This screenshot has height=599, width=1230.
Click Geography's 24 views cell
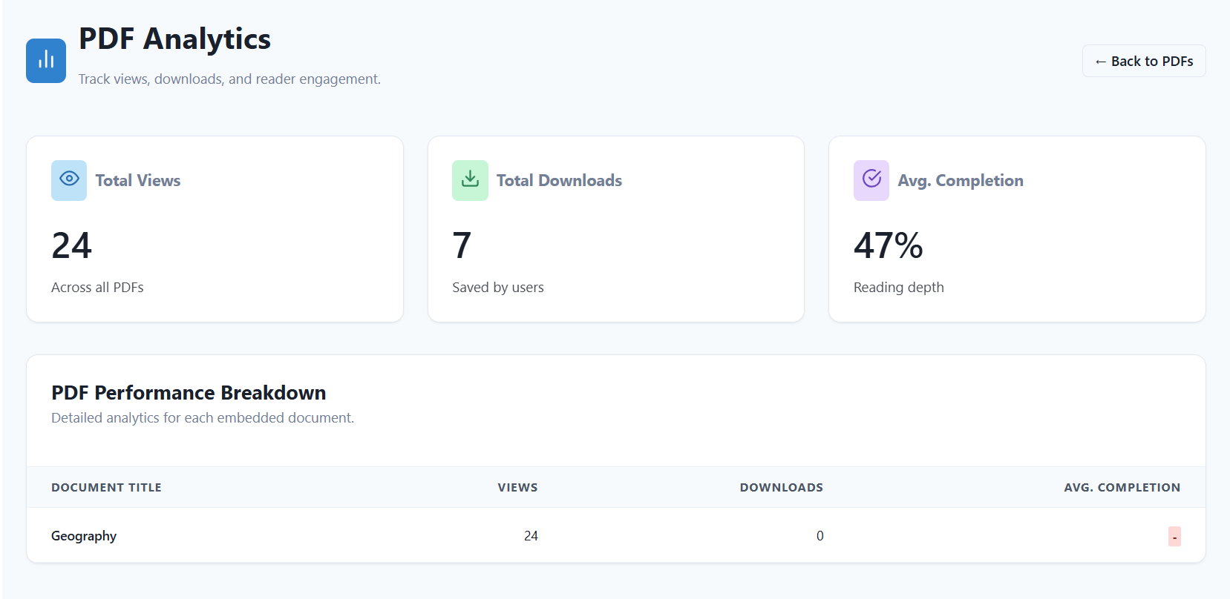[531, 535]
